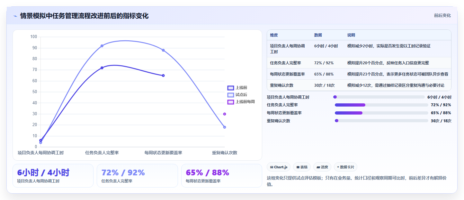Image resolution: width=464 pixels, height=200 pixels.
Task: Click the 每周状态更新覆盖率 x-axis label
Action: 163,153
